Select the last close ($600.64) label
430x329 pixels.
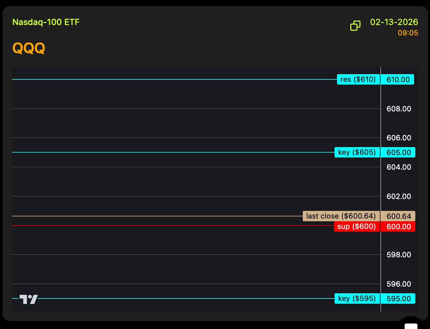click(x=341, y=216)
